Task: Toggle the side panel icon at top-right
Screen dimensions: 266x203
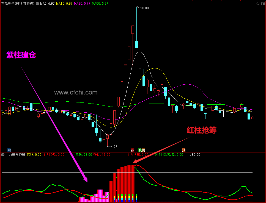Action: [x=263, y=4]
